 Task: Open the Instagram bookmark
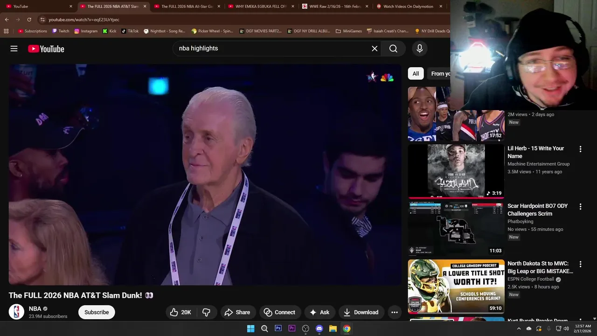click(x=86, y=31)
